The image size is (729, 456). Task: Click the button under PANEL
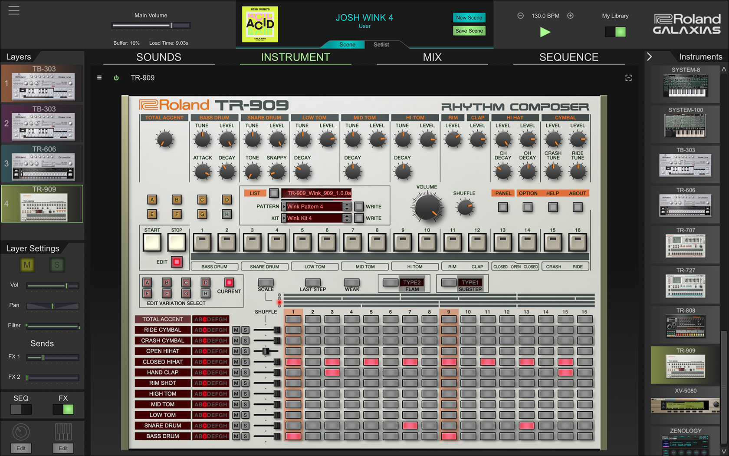503,207
